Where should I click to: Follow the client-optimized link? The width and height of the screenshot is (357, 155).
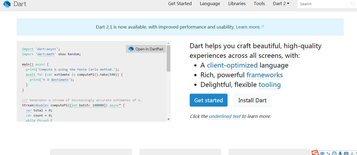click(232, 65)
